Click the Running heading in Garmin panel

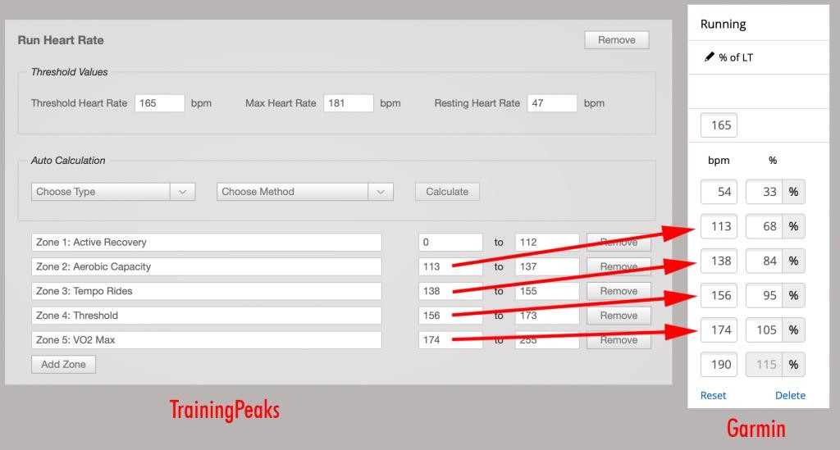[723, 24]
